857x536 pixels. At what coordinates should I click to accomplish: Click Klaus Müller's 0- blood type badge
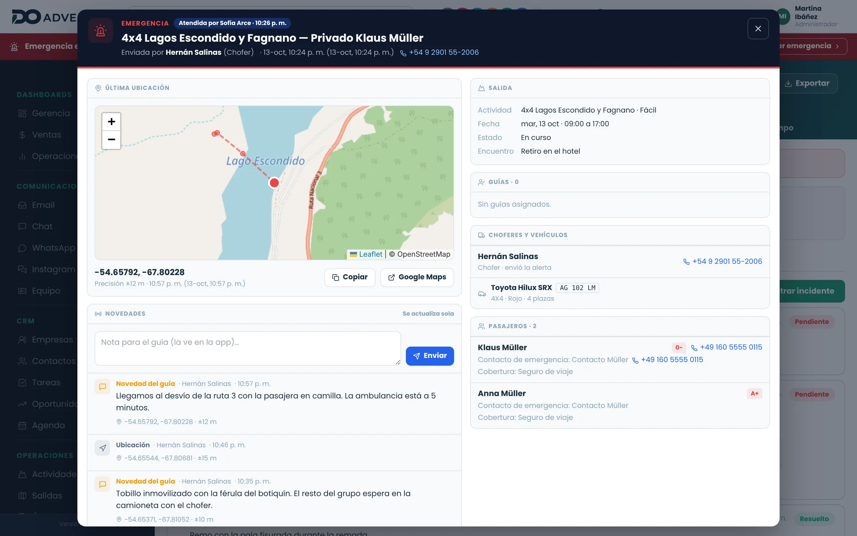[x=679, y=347]
